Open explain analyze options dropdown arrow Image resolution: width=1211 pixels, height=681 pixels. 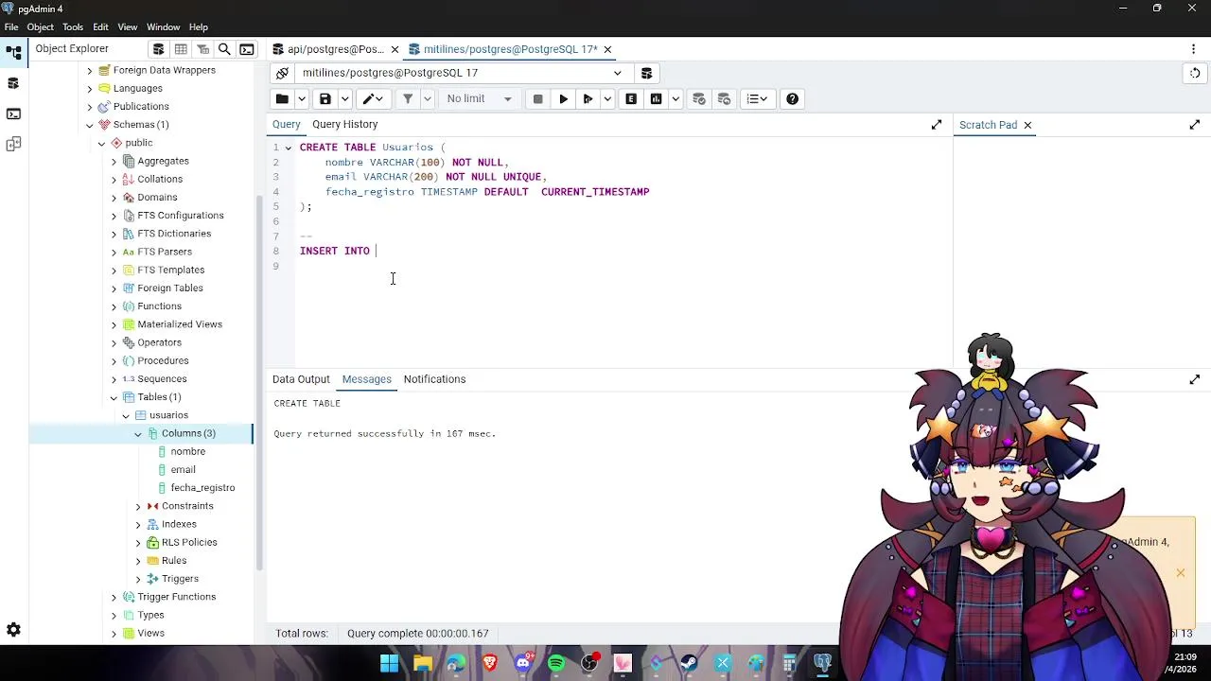pyautogui.click(x=676, y=99)
